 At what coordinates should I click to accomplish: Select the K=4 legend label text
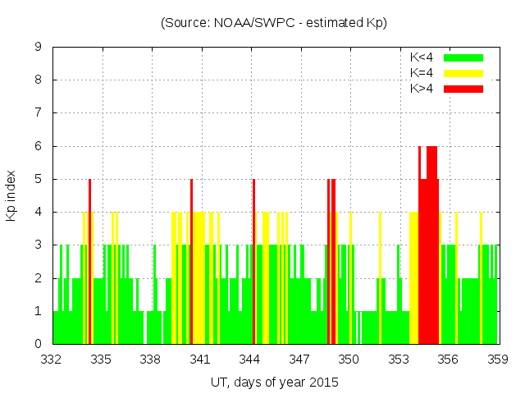pos(422,73)
